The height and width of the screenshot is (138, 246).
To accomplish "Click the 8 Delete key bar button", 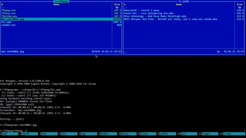I will pos(147,134).
